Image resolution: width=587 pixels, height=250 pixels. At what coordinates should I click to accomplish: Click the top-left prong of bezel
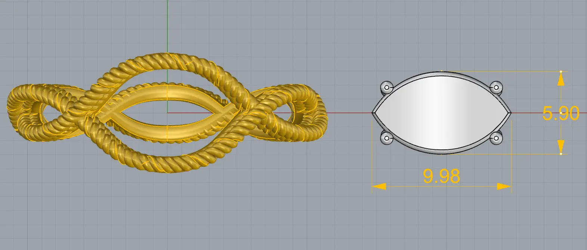point(386,87)
